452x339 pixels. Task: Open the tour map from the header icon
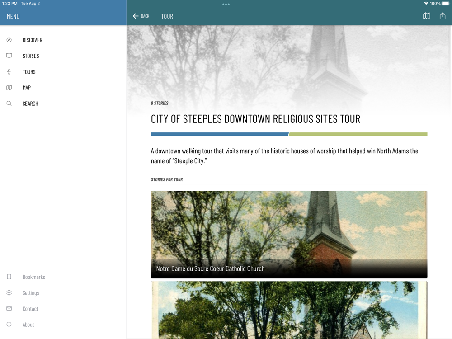point(427,16)
